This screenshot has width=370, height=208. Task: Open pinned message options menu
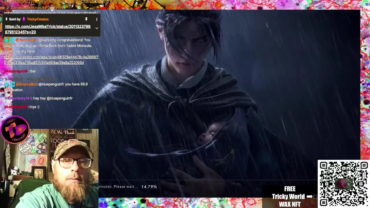(x=97, y=19)
